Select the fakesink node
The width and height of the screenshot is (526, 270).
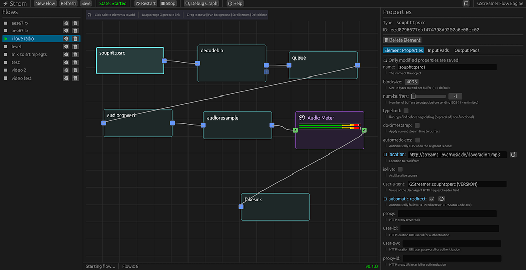pyautogui.click(x=275, y=207)
